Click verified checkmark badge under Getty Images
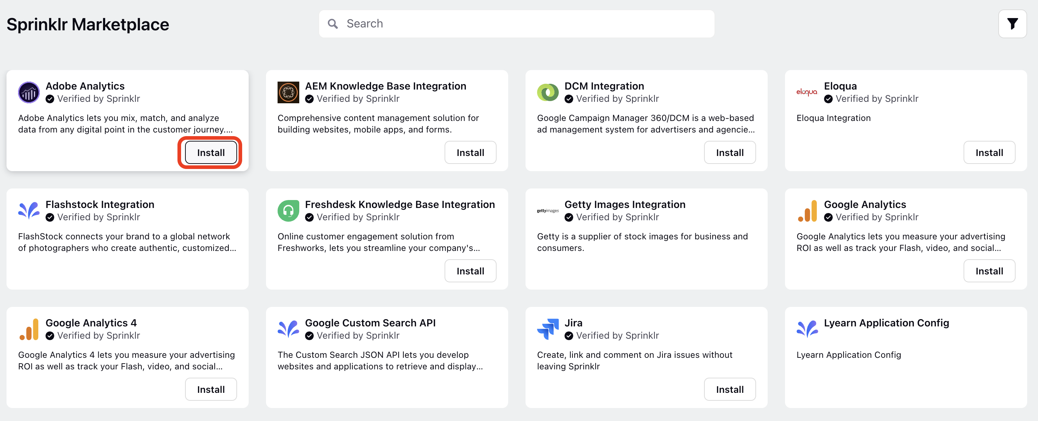This screenshot has width=1038, height=421. pos(569,217)
